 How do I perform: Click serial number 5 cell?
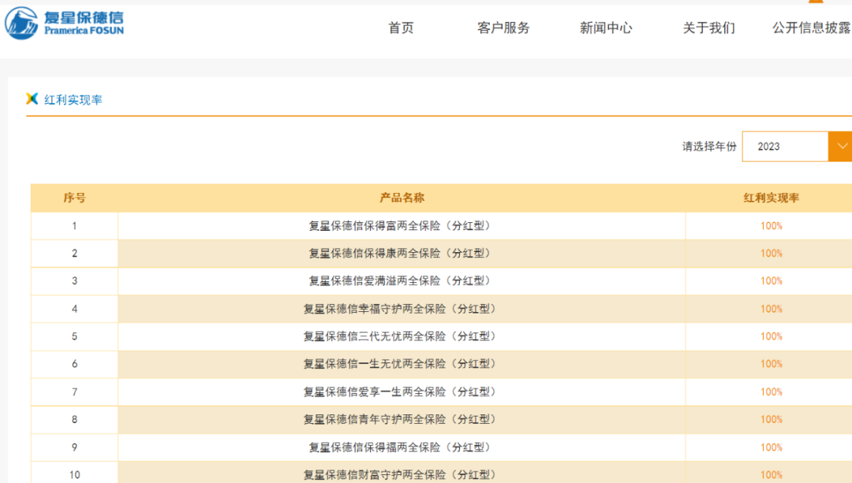pos(74,336)
